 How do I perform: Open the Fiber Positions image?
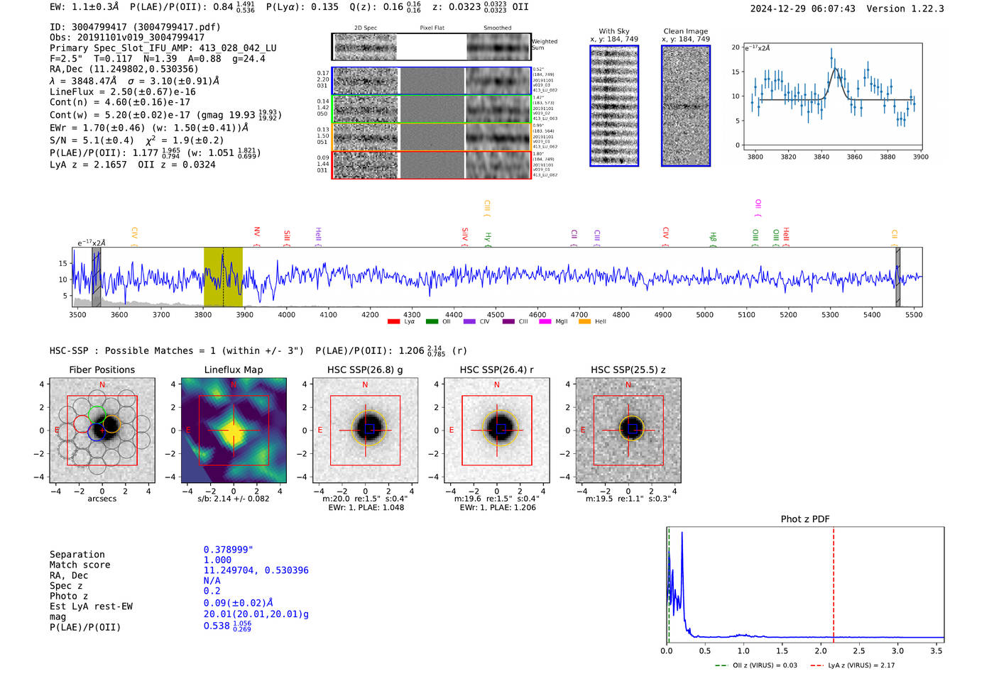tap(102, 431)
